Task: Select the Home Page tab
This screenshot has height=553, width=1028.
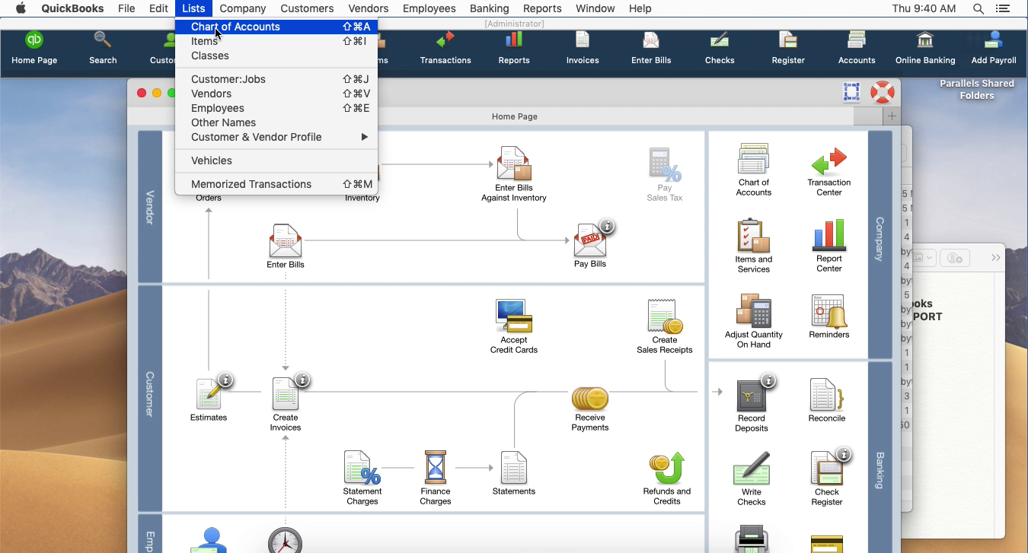Action: pos(515,116)
